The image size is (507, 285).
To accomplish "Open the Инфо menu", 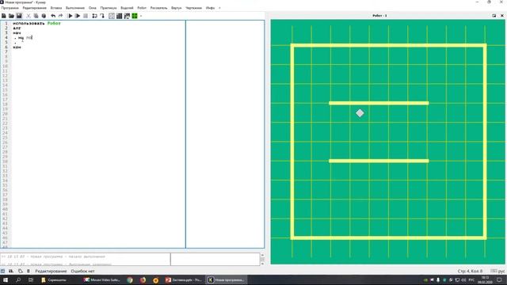I will (x=210, y=8).
